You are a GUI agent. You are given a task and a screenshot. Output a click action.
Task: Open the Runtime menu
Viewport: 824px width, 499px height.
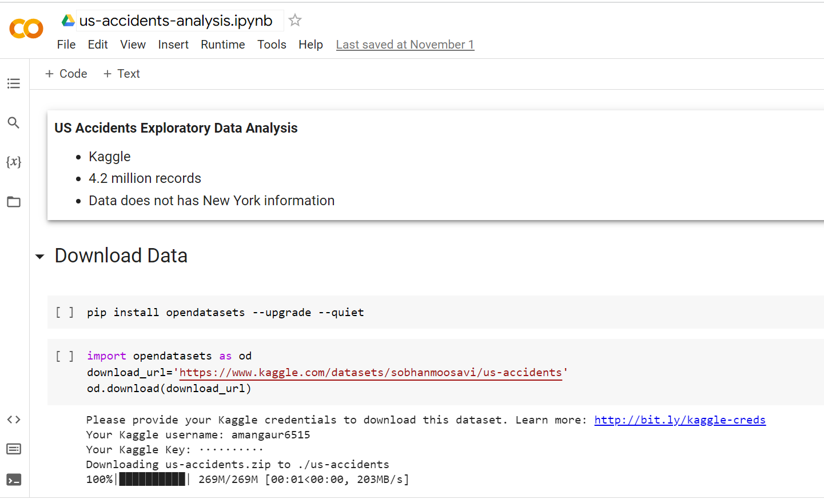[x=222, y=45]
